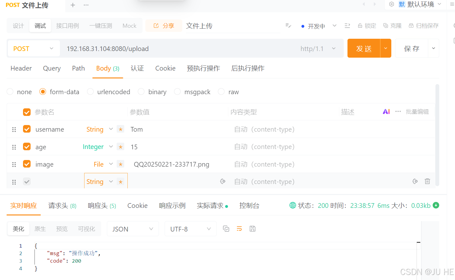Viewport: 455px width, 280px height.
Task: Lock the interface with 锁定
Action: click(x=367, y=26)
